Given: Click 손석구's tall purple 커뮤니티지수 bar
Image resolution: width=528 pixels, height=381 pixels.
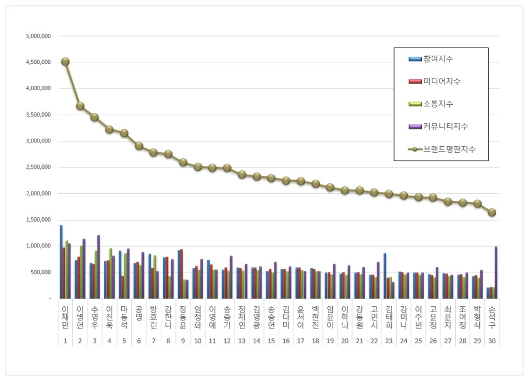Looking at the screenshot, I should click(496, 272).
